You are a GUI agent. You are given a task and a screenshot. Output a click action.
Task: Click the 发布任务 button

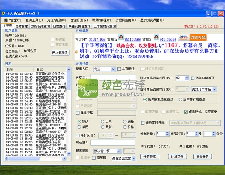click(202, 157)
